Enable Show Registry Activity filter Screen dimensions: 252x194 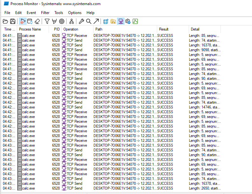(106, 21)
